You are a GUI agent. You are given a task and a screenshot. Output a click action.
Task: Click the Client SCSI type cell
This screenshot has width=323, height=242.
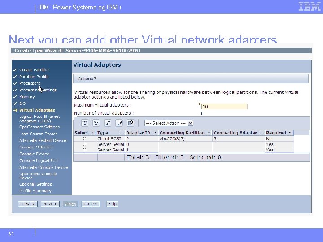[x=111, y=138]
